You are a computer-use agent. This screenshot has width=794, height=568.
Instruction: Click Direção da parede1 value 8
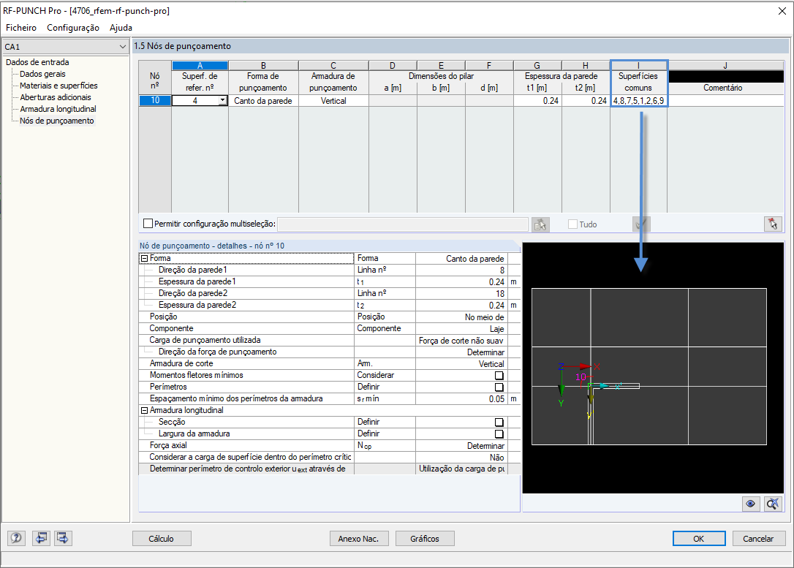pyautogui.click(x=461, y=270)
